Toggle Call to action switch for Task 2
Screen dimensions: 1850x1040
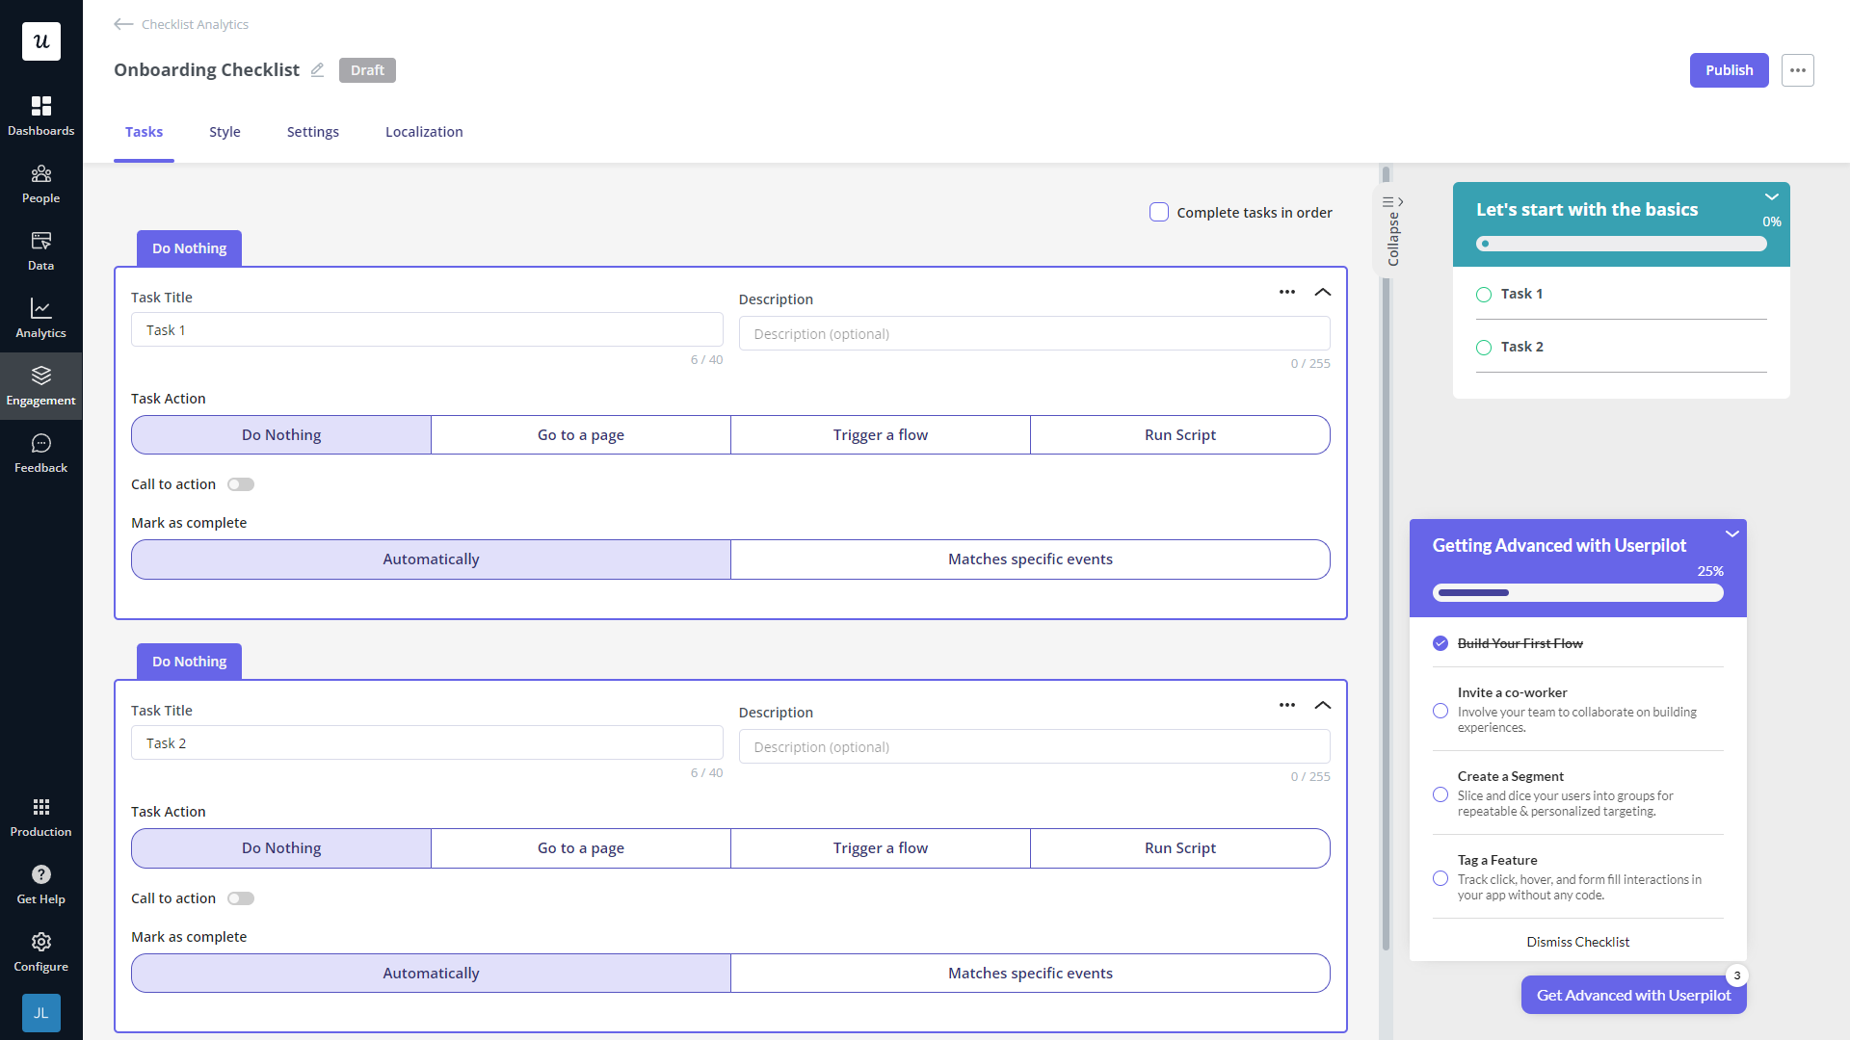pos(240,897)
